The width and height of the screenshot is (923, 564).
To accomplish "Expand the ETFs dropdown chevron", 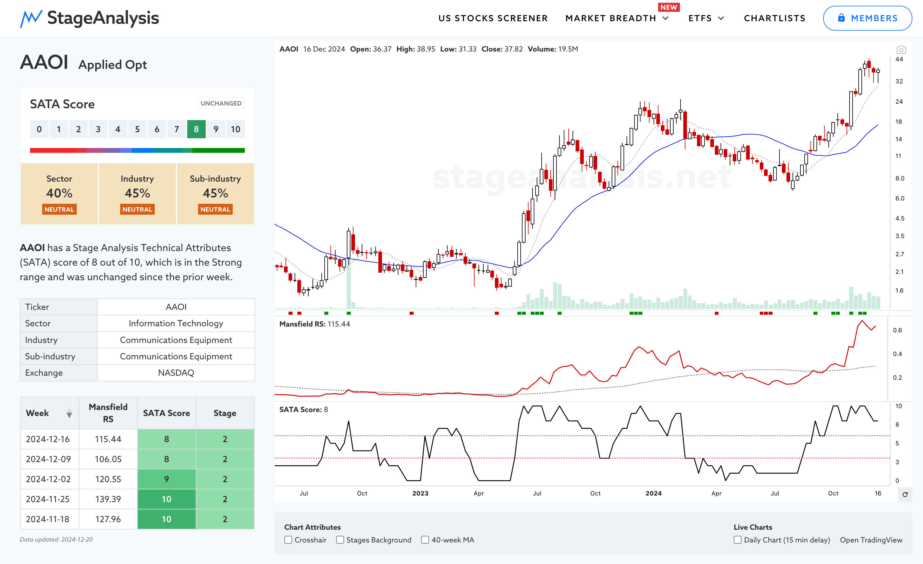I will [x=721, y=18].
